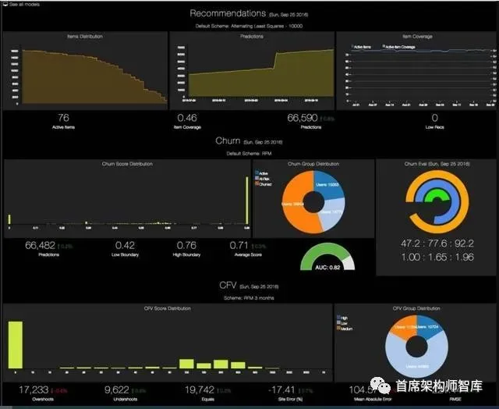Click the AUC: 0.82 gauge

coord(327,257)
